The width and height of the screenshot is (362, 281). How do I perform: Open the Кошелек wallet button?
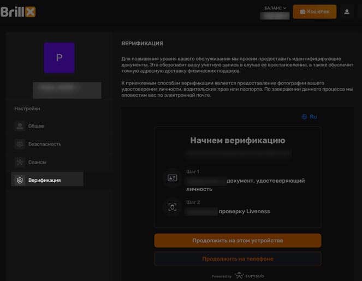314,11
